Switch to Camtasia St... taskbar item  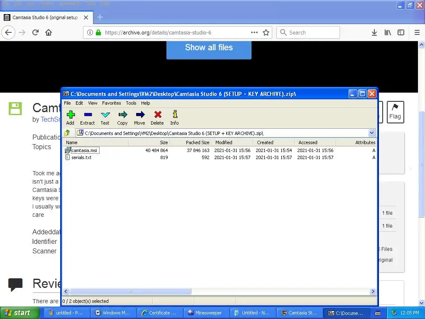(x=300, y=313)
